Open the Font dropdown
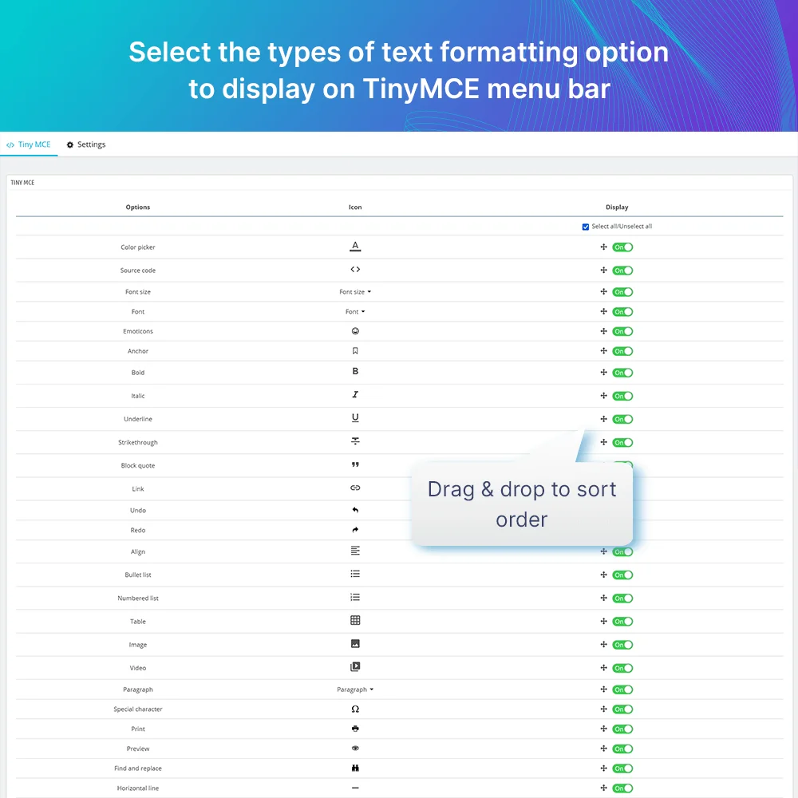 pos(355,311)
